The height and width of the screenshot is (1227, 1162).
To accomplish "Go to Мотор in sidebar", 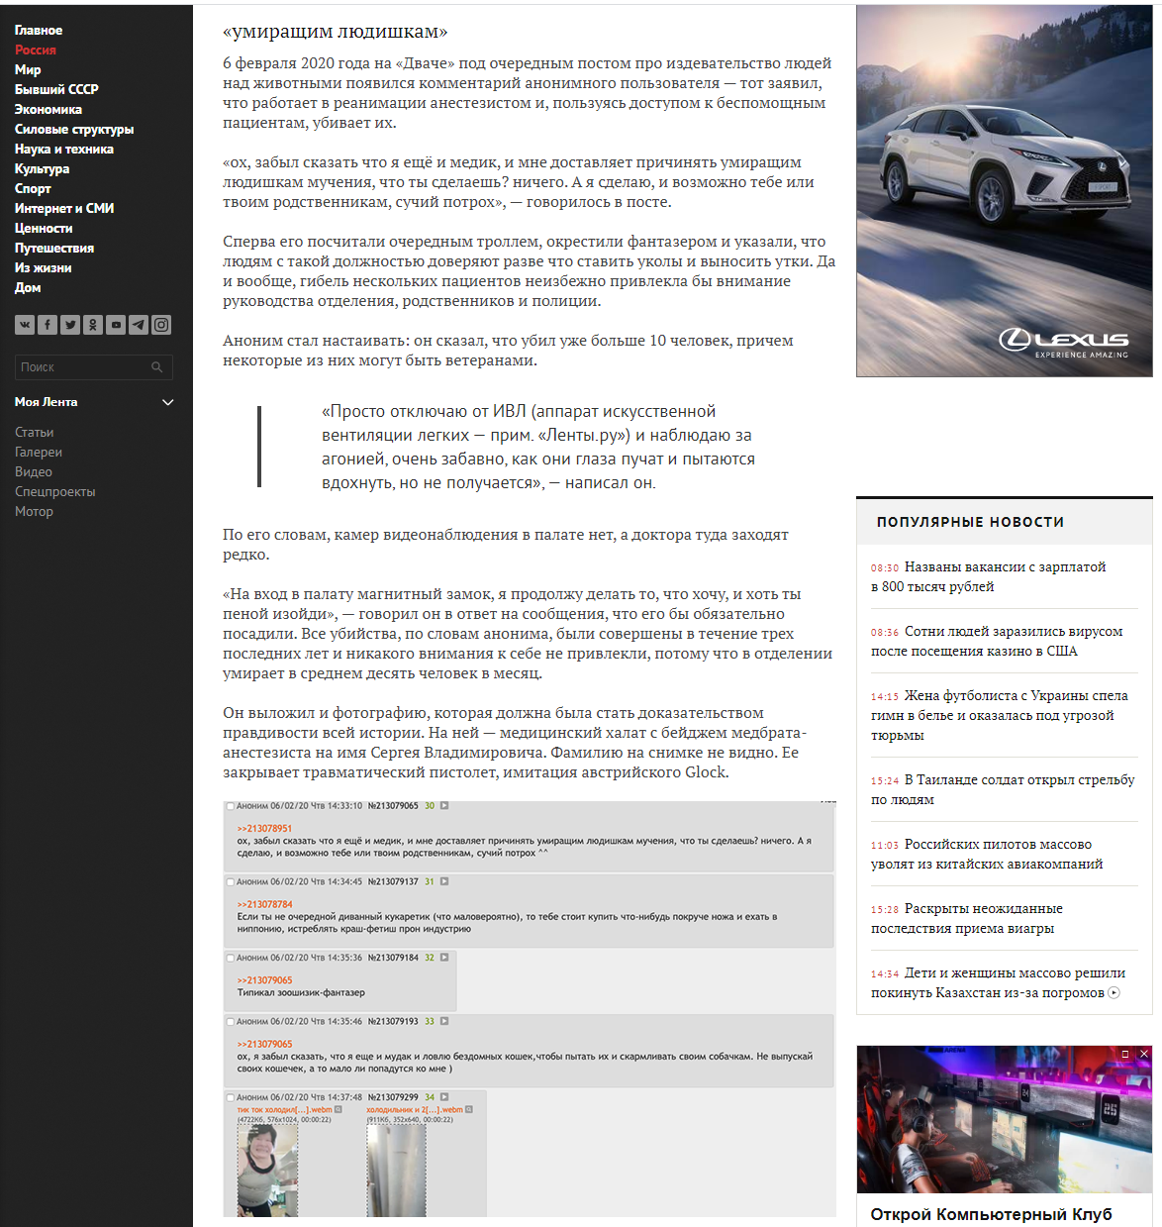I will 34,512.
